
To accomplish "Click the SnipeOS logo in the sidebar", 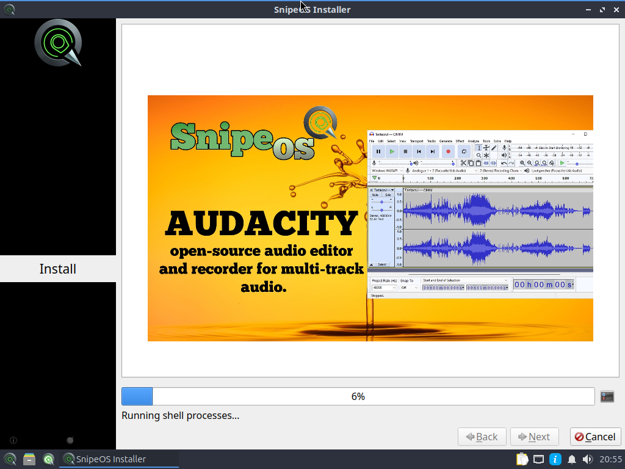I will pos(58,43).
